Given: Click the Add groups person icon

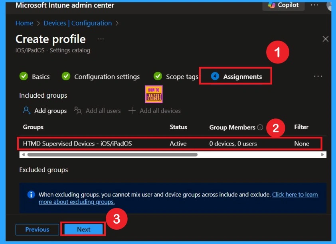Looking at the screenshot, I should click(x=26, y=110).
